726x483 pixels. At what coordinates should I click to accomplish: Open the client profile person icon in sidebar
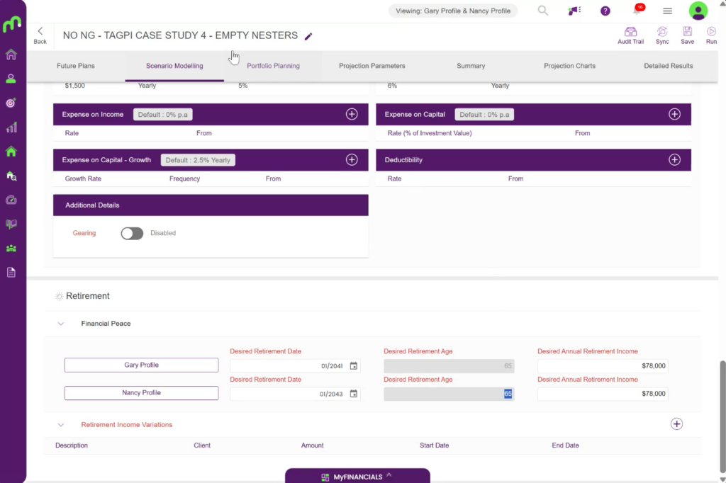[11, 79]
